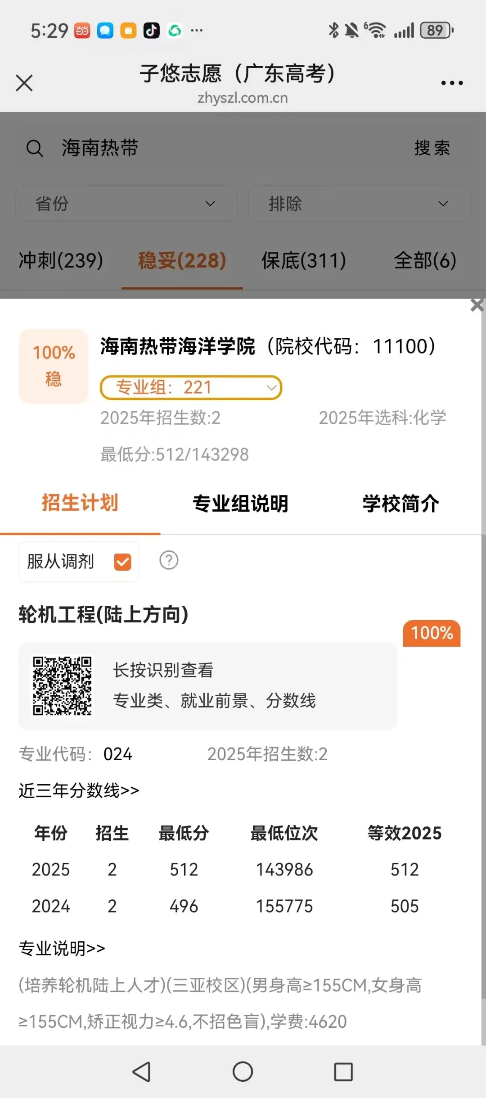Open the 近三年分数线>> link

tap(79, 790)
